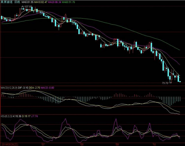Click the 美原油连 instrument name label
Image resolution: width=185 pixels, height=146 pixels.
tap(7, 2)
